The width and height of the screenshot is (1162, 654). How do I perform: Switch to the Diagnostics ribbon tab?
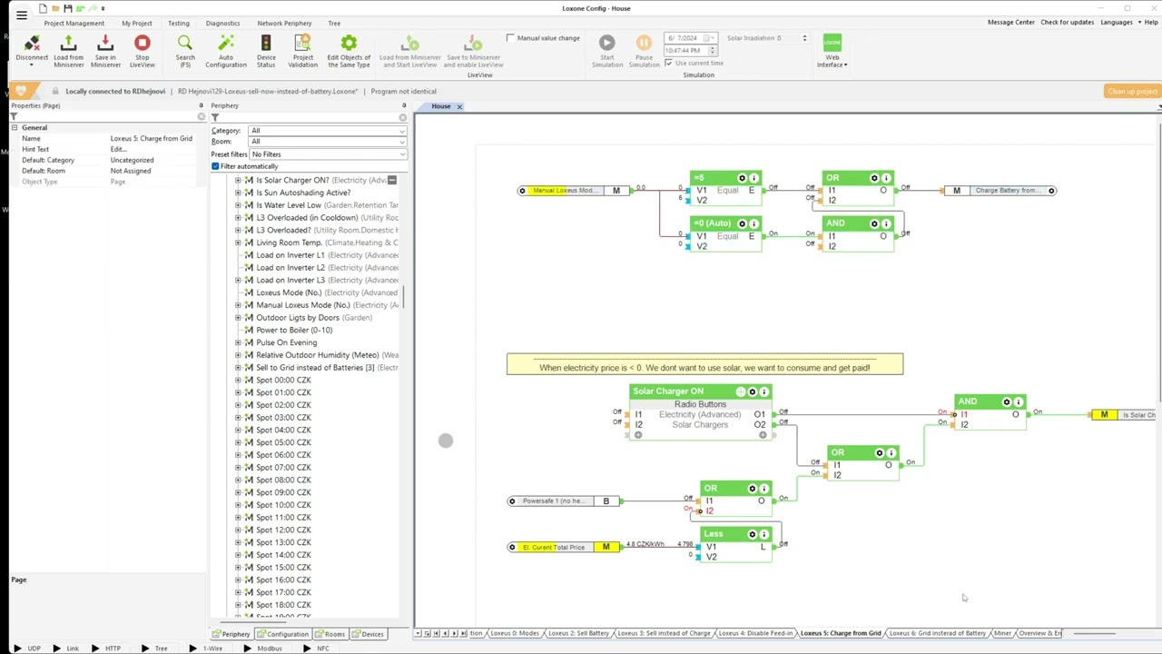(222, 23)
